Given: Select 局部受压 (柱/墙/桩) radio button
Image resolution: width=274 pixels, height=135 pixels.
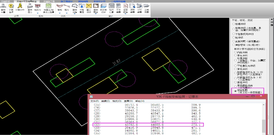Looking at the screenshot, I should tap(234, 45).
